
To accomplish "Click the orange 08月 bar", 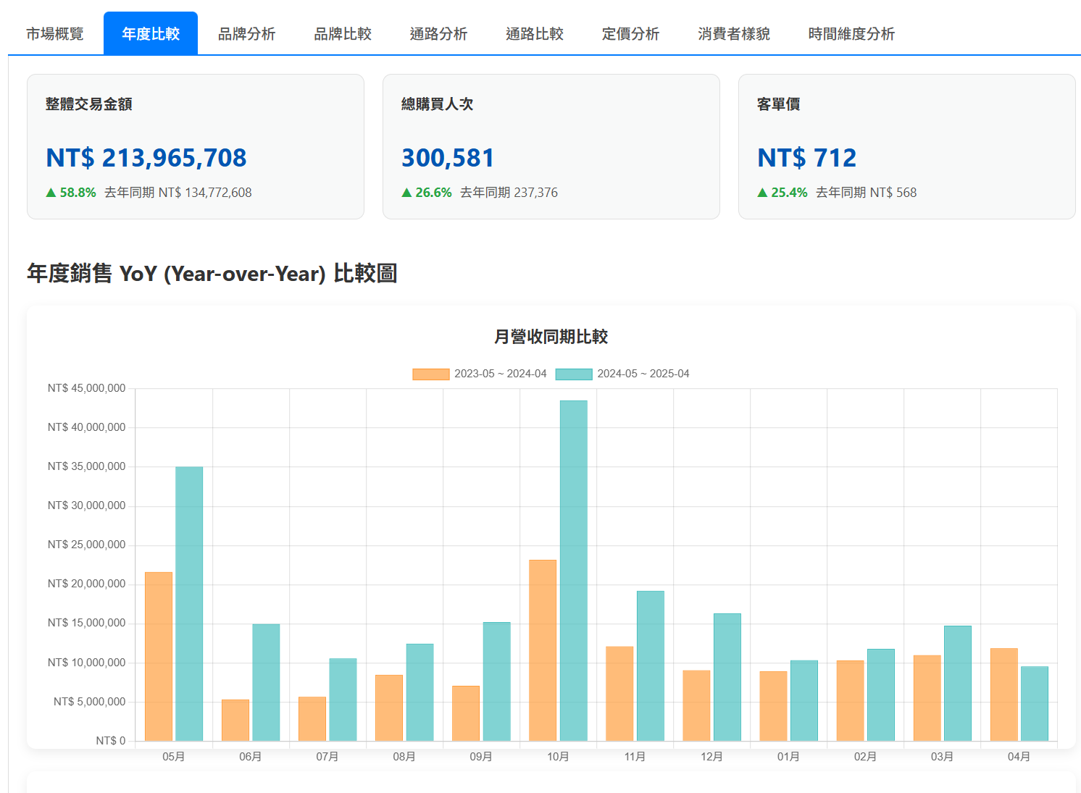I will [389, 708].
